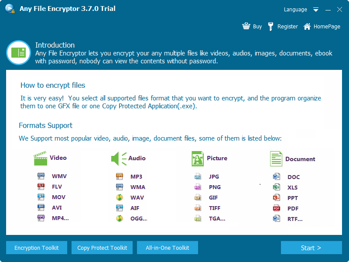Click the Video clapperboard icon

(40, 158)
